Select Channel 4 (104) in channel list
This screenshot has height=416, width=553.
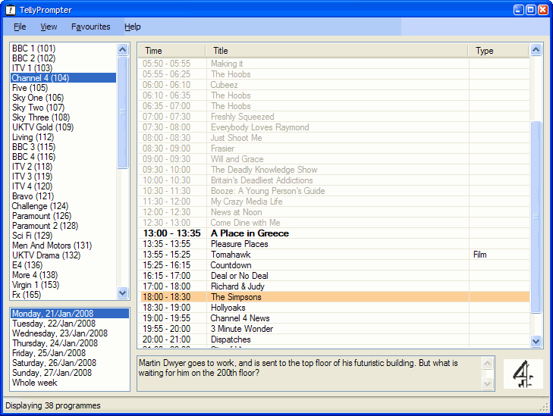tap(64, 78)
